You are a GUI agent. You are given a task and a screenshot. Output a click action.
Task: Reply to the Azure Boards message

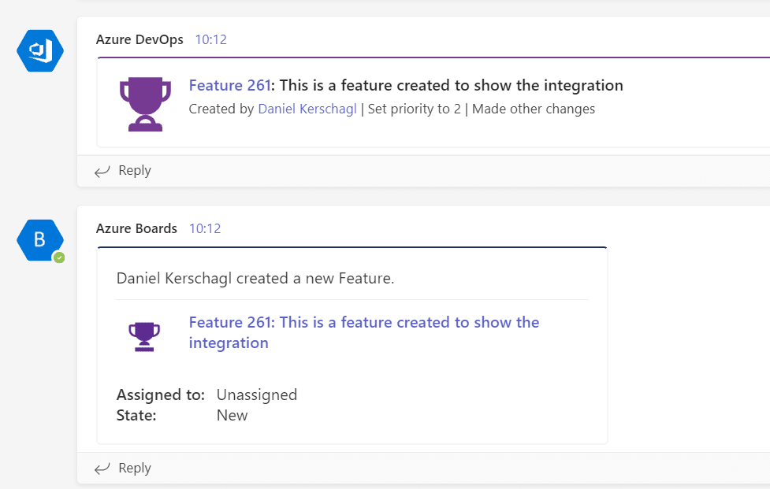point(135,469)
